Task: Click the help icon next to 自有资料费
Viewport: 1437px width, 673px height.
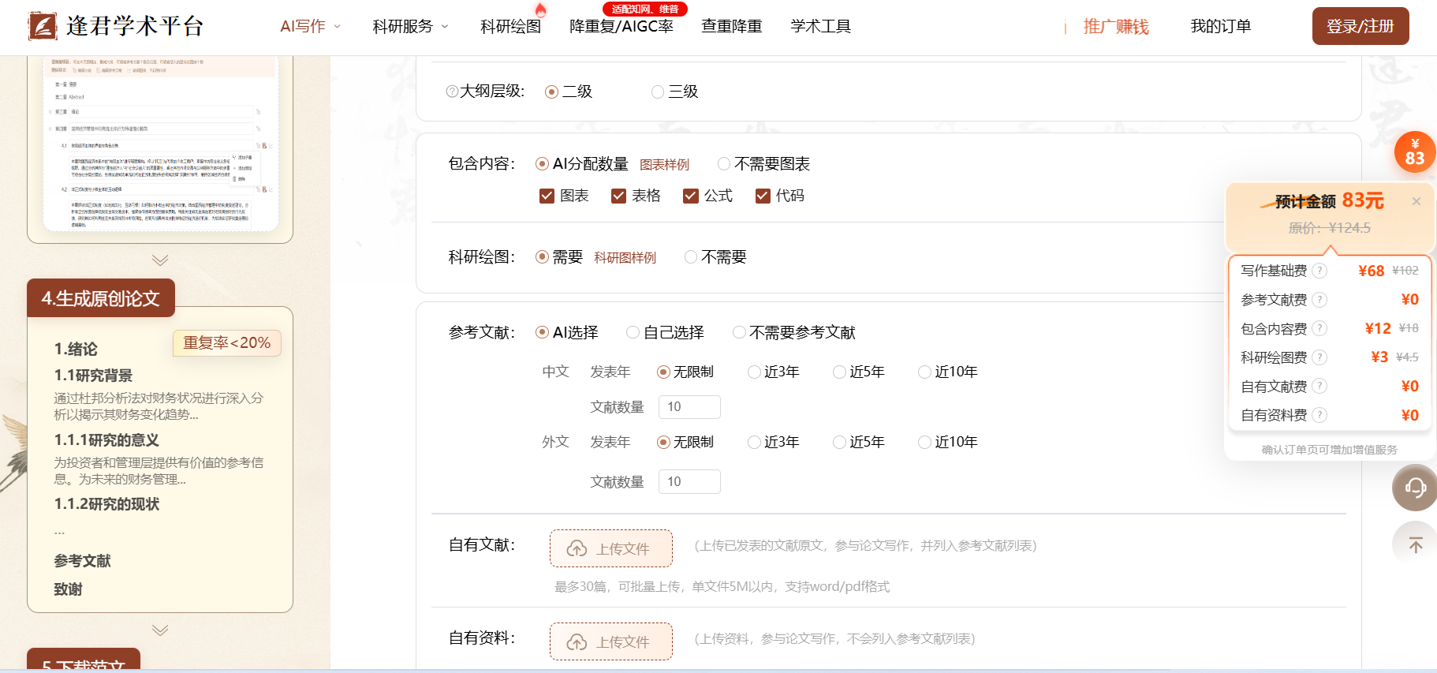Action: [1319, 415]
